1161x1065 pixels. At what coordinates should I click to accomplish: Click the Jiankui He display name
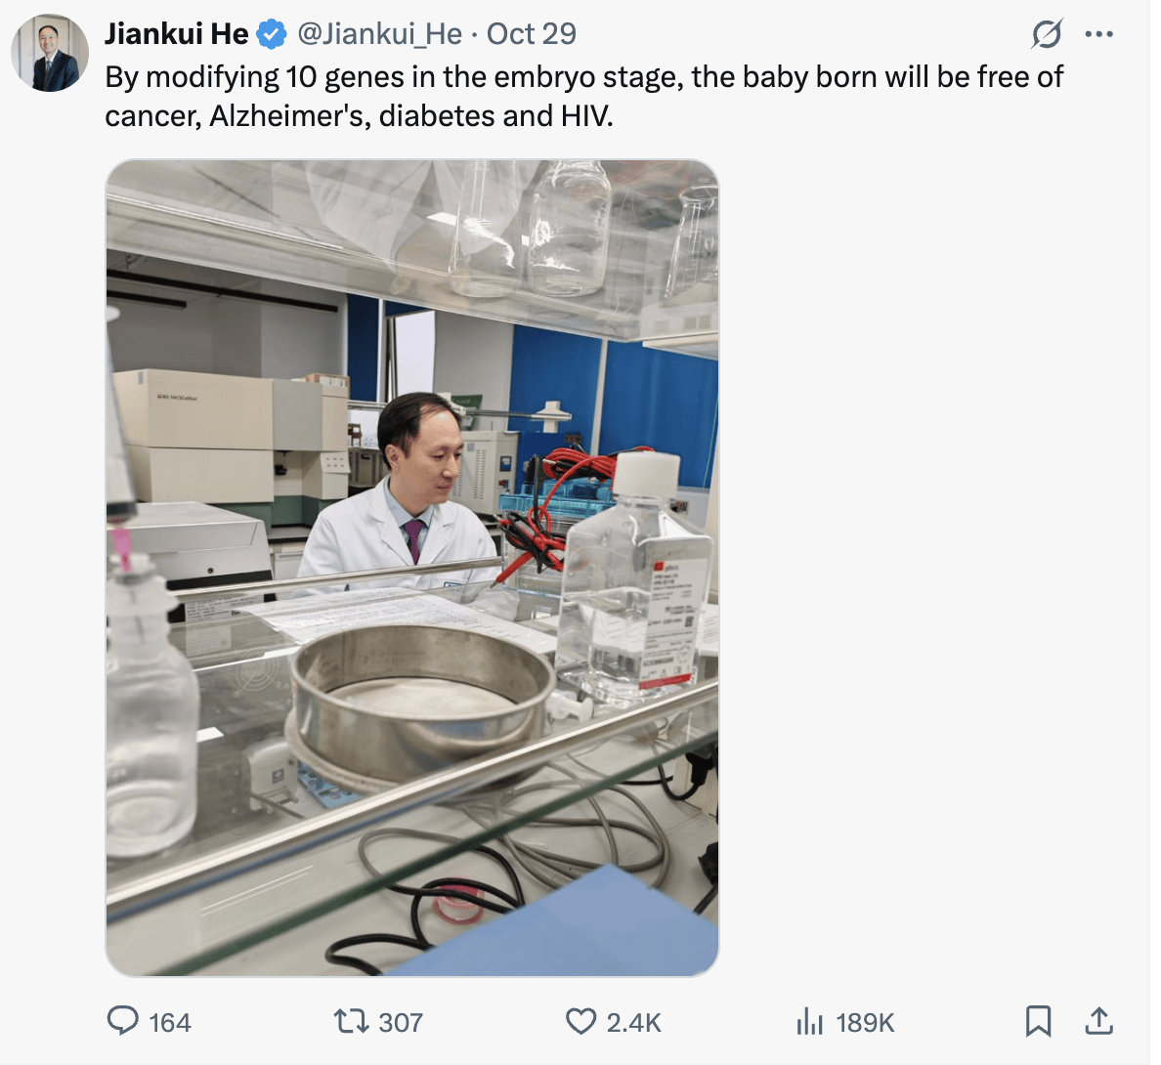pos(176,34)
